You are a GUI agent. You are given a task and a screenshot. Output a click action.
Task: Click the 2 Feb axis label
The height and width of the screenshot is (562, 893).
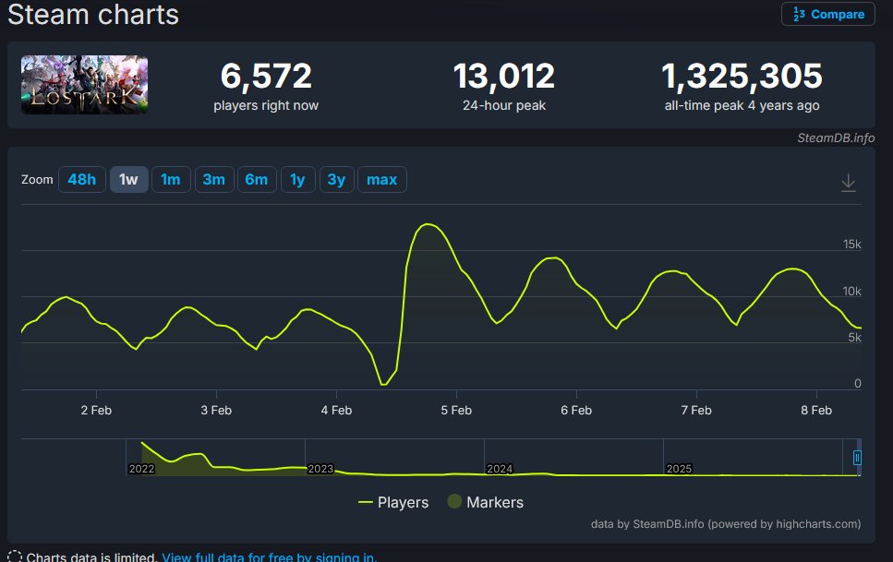96,410
